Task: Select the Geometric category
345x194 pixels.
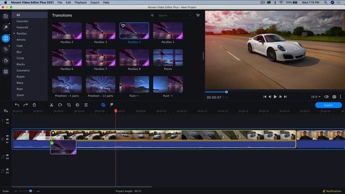Action: [x=23, y=71]
